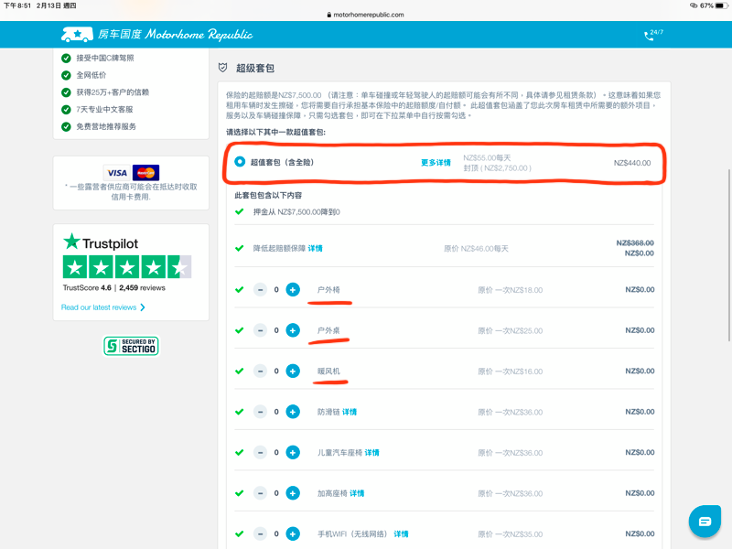Open 详情 link for 加高座椅
The image size is (732, 549).
pos(356,493)
